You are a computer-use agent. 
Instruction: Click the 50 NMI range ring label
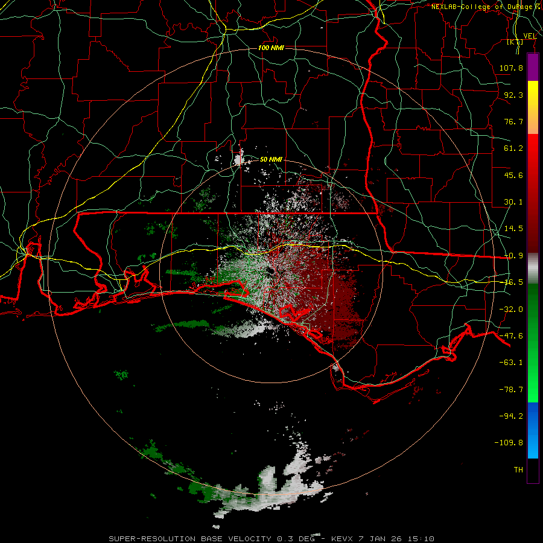(x=271, y=159)
